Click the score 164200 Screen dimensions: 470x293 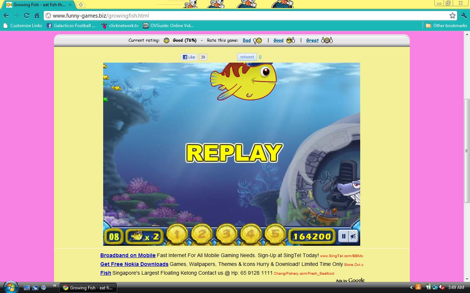point(312,236)
